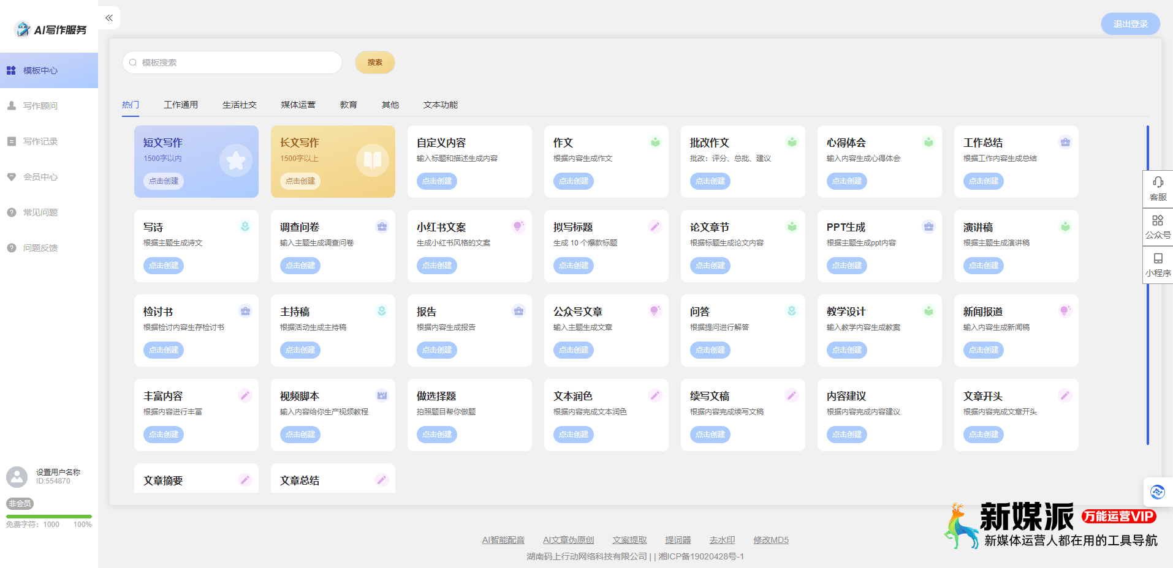Click the star icon on 短文写作 card

pos(236,160)
